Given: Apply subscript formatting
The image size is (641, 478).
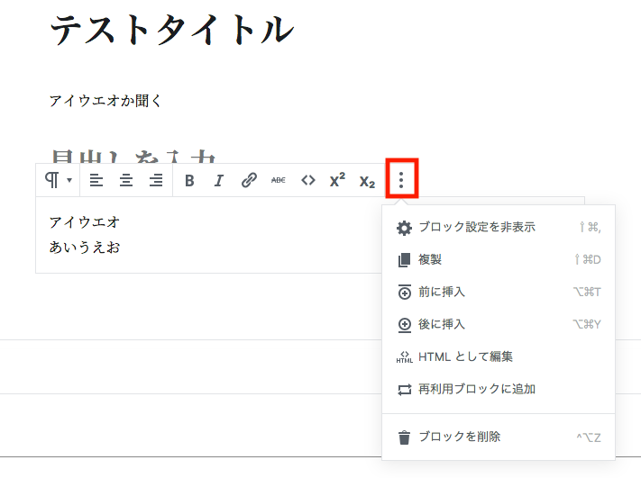Looking at the screenshot, I should coord(367,181).
